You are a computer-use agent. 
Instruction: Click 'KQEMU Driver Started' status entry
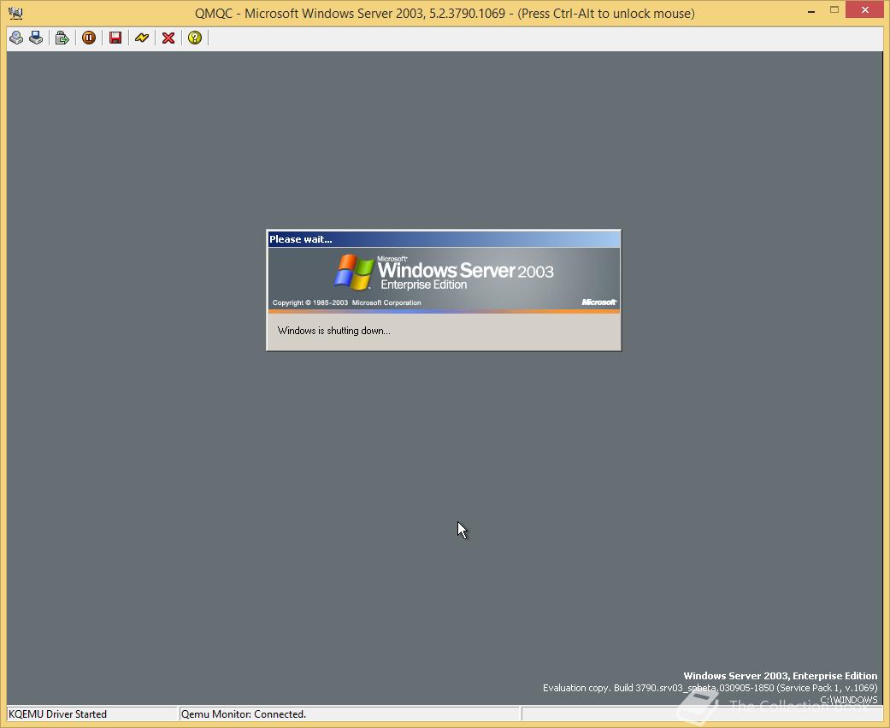[57, 714]
